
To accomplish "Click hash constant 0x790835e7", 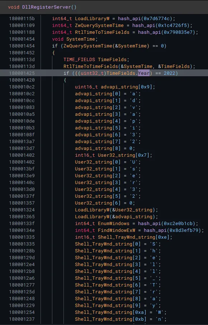I will 178,32.
